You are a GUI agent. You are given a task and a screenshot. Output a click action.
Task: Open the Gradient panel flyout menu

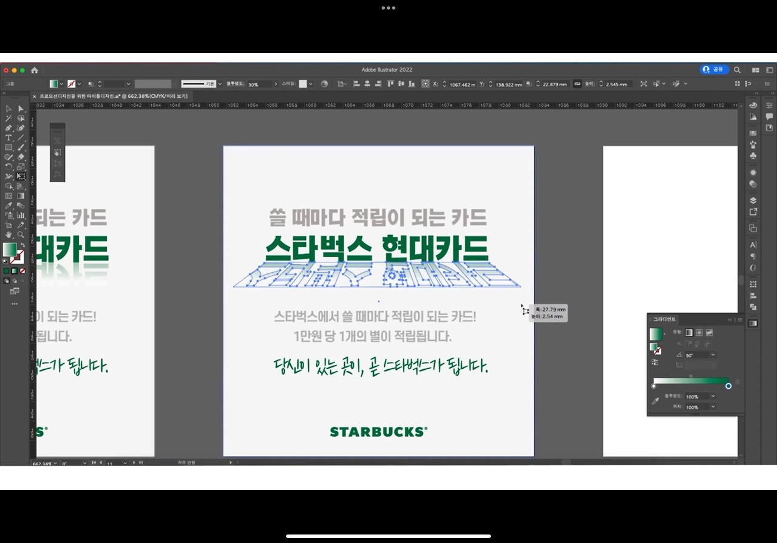739,319
